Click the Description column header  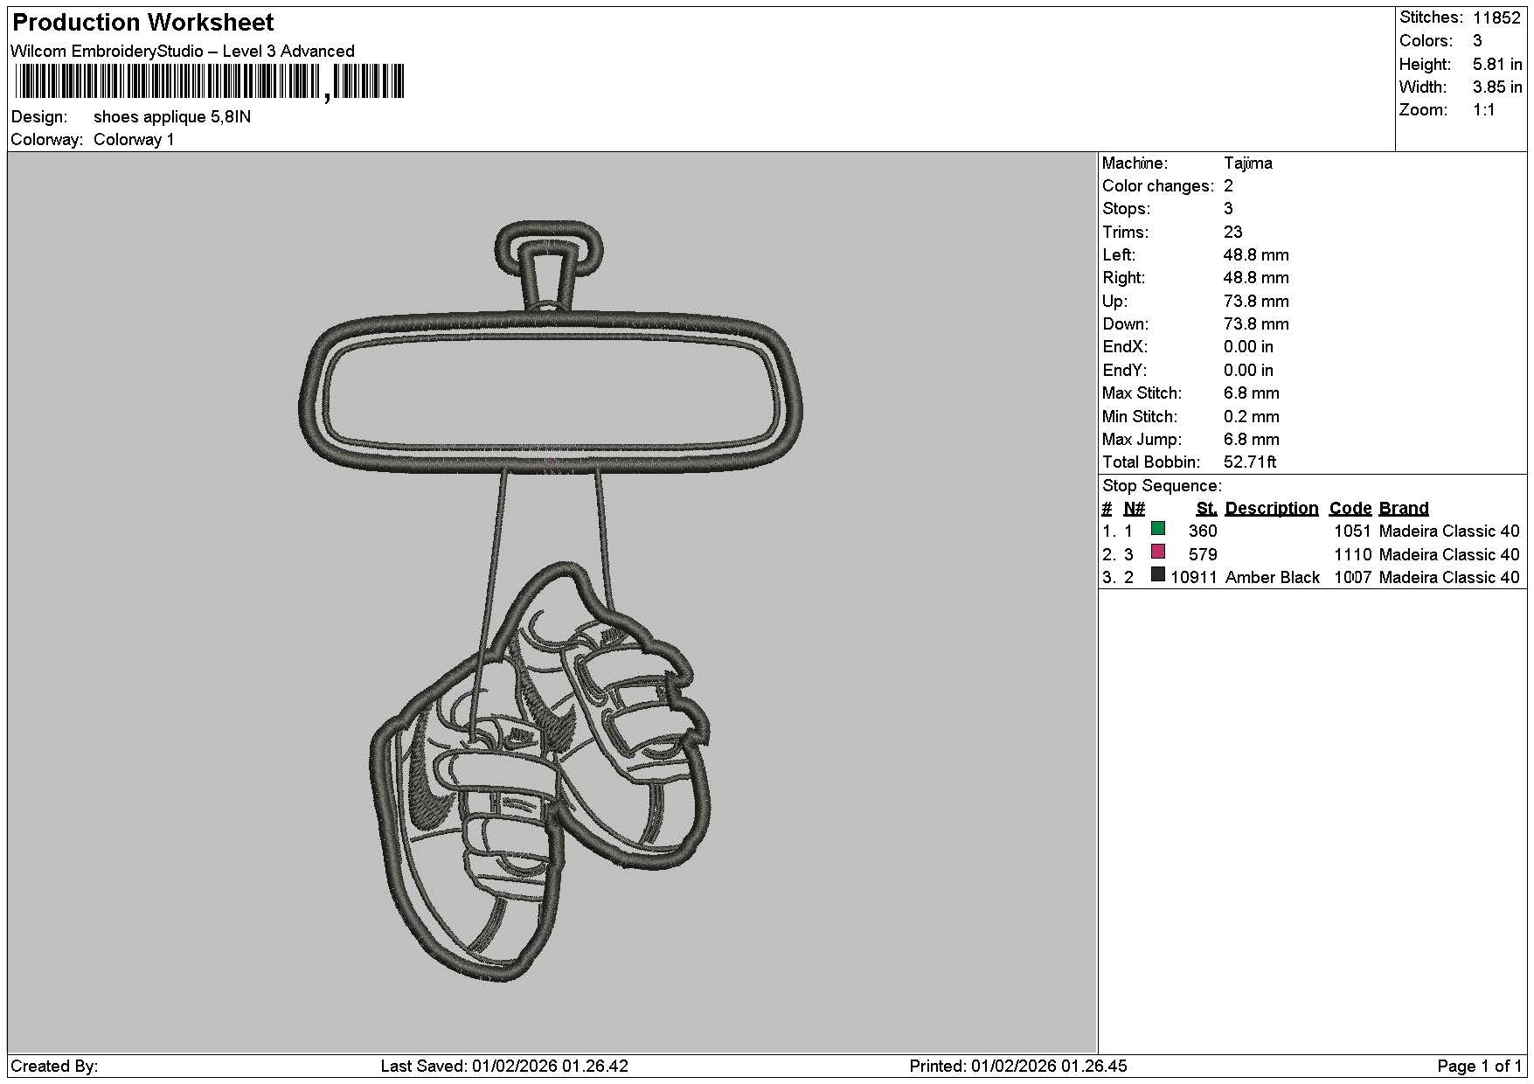(x=1272, y=509)
